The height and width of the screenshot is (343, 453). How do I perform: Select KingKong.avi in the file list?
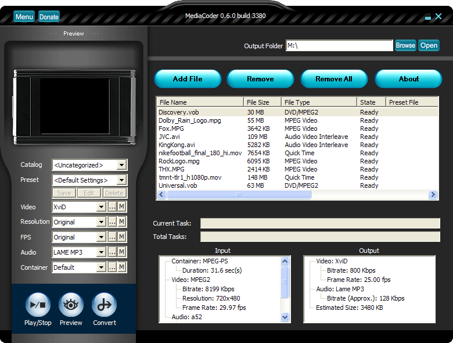pyautogui.click(x=177, y=145)
